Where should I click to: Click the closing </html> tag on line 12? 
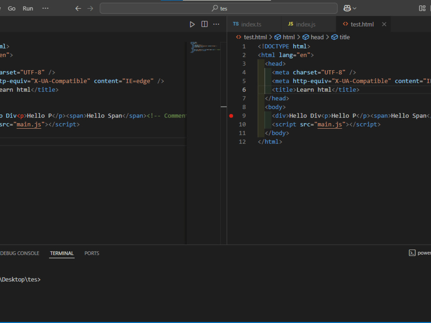270,142
